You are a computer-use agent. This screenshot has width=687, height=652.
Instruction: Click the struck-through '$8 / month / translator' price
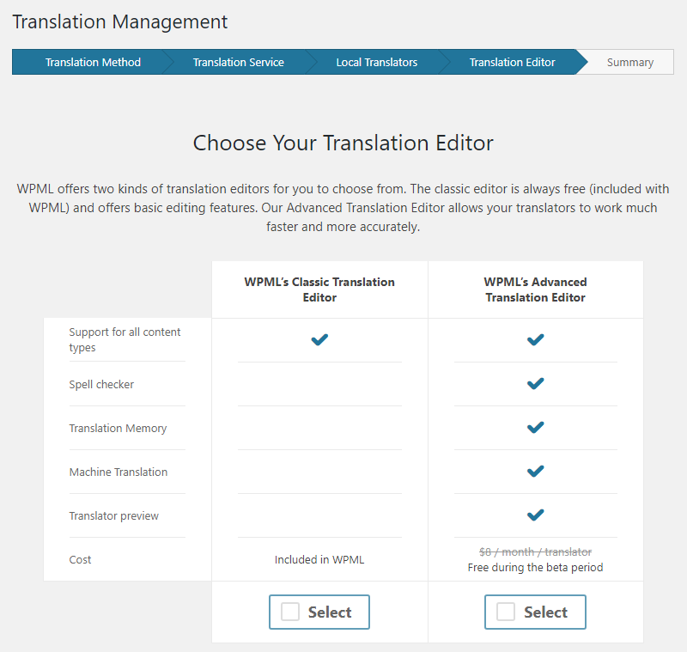click(x=535, y=551)
